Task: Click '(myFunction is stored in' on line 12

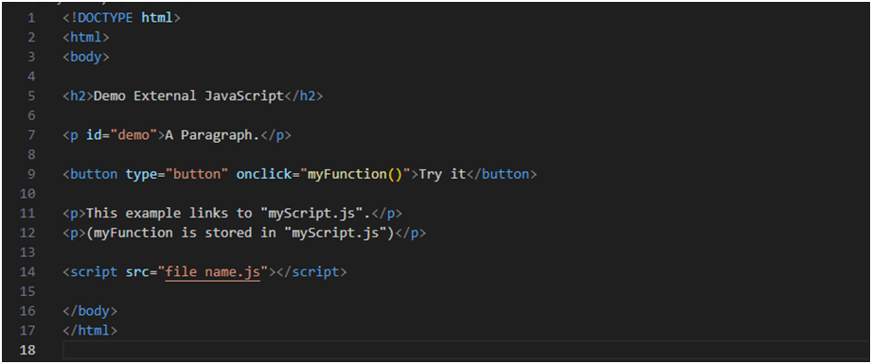Action: [x=181, y=233]
